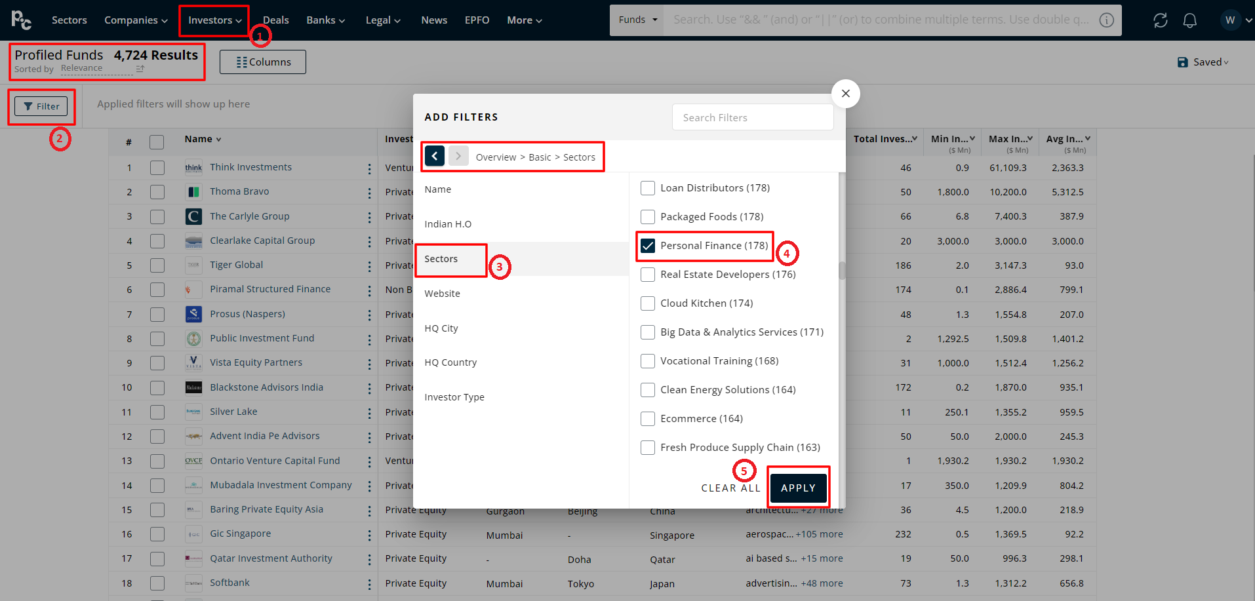The height and width of the screenshot is (601, 1255).
Task: Open row menu for Thoma Bravo
Action: click(x=369, y=193)
